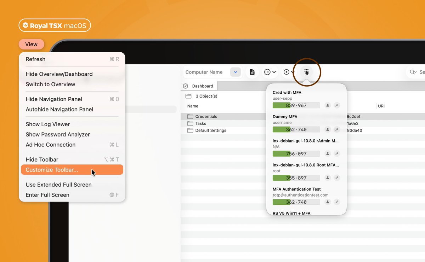Click the Default Settings folder icon
This screenshot has width=425, height=262.
190,130
